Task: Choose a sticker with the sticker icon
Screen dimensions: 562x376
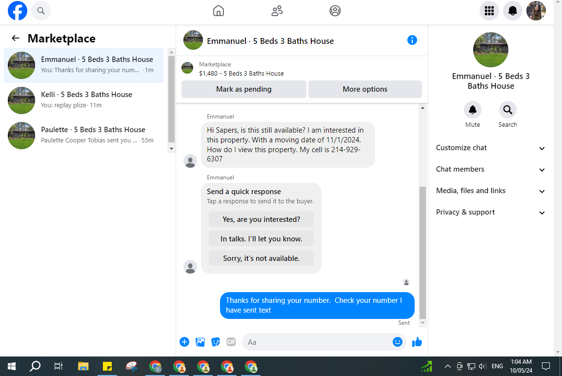Action: click(x=216, y=342)
